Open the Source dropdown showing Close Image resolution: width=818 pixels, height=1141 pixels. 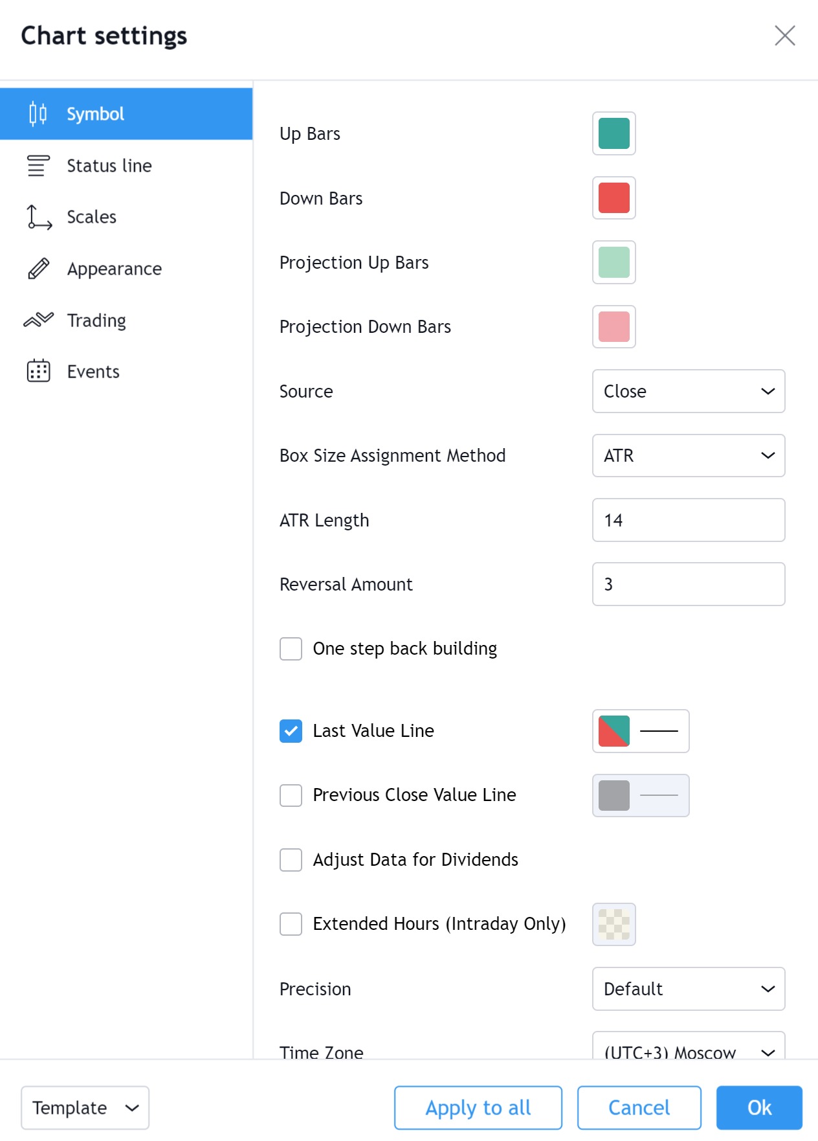pyautogui.click(x=689, y=391)
